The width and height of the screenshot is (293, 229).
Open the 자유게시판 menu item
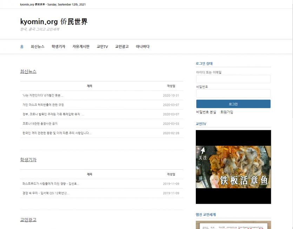[81, 46]
